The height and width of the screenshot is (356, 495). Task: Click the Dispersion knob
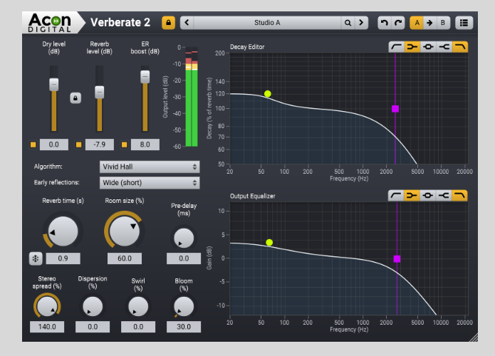93,306
